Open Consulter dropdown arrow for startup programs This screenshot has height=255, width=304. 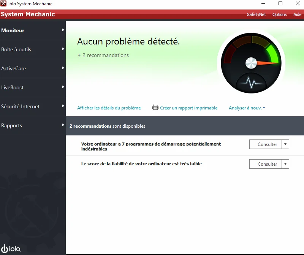(x=285, y=144)
